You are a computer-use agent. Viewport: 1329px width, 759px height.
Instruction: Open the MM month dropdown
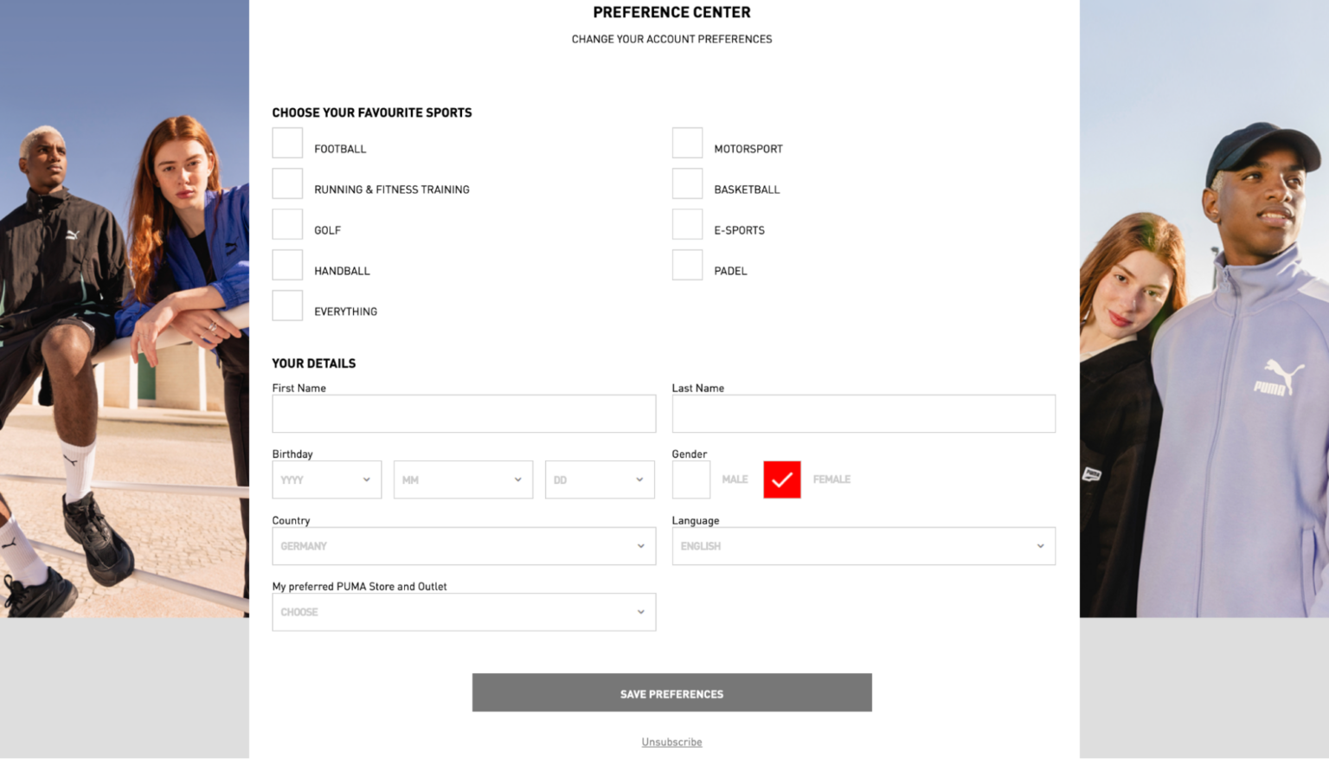[x=463, y=479]
